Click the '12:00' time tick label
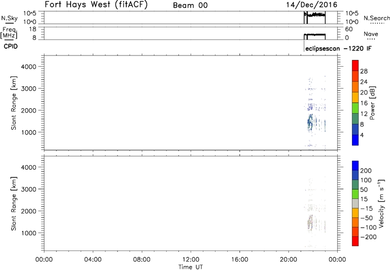Image resolution: width=390 pixels, height=270 pixels. [x=191, y=260]
